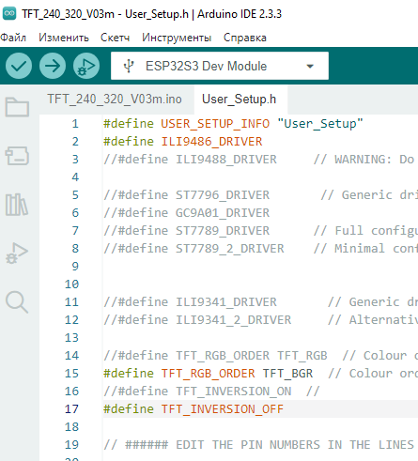Click the Arduino IDE logo in the title bar

(x=9, y=14)
